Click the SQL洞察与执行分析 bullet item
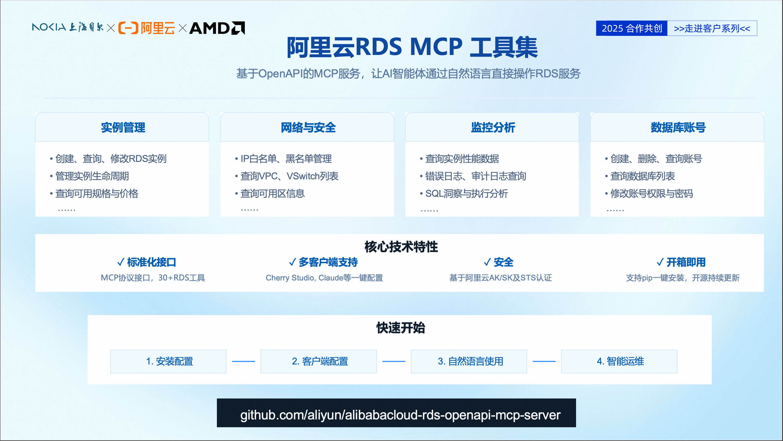This screenshot has height=441, width=783. (x=466, y=193)
